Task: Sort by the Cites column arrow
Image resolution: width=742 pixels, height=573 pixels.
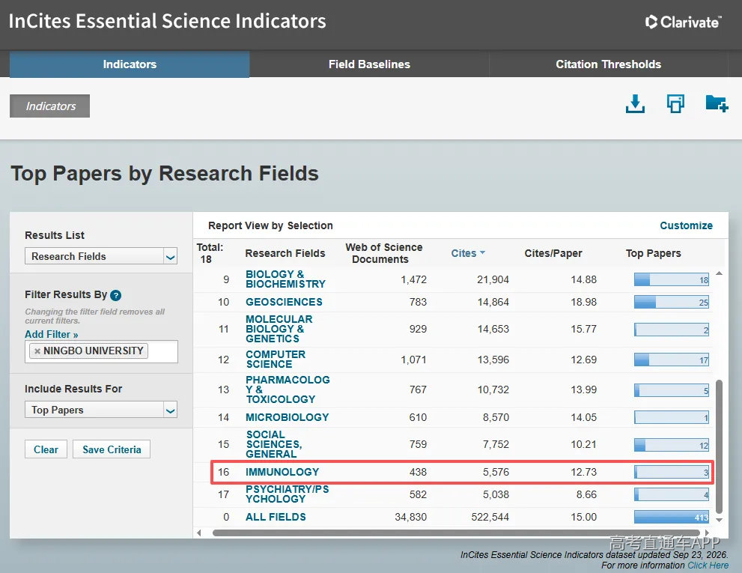Action: point(482,253)
